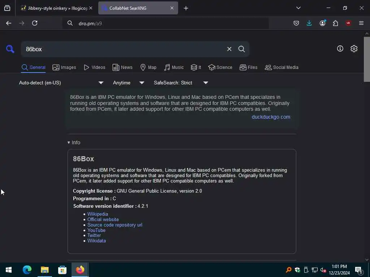
Task: Open Firefox downloads panel
Action: pyautogui.click(x=309, y=23)
